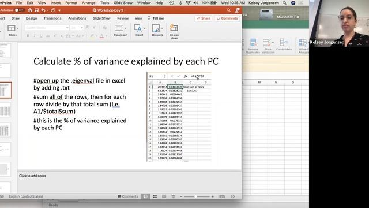Click the Share button

click(204, 18)
